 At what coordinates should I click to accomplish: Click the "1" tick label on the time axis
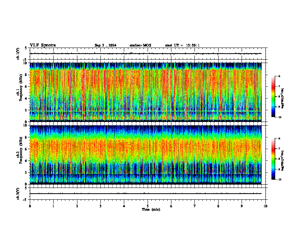coord(53,206)
